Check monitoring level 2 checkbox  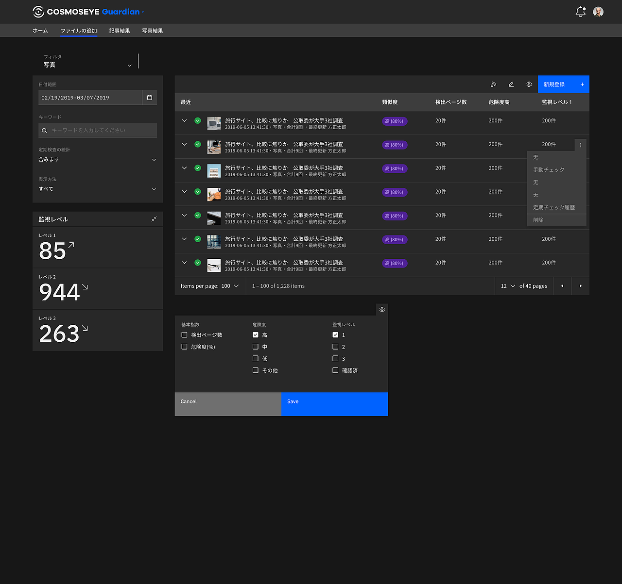click(x=335, y=347)
